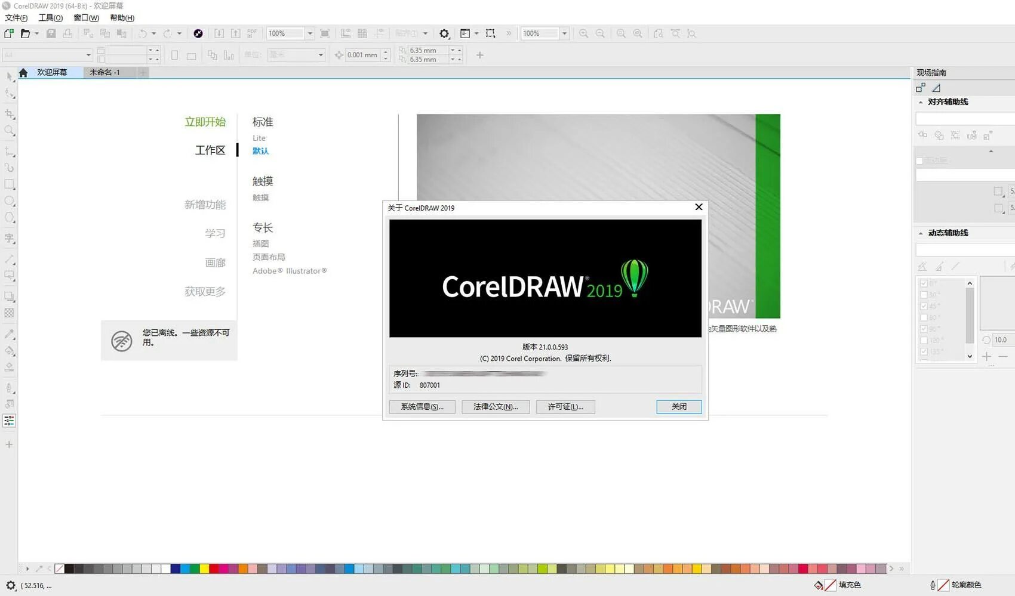The height and width of the screenshot is (596, 1015).
Task: Collapse the 动态辅助线 section
Action: (921, 233)
